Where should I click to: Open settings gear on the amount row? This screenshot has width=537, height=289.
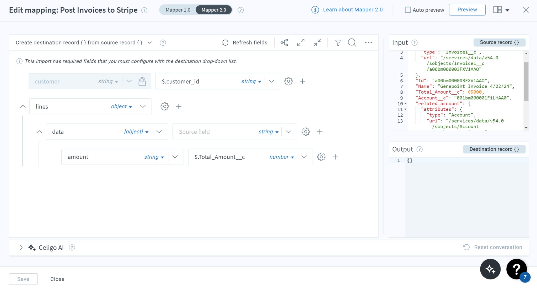click(321, 157)
